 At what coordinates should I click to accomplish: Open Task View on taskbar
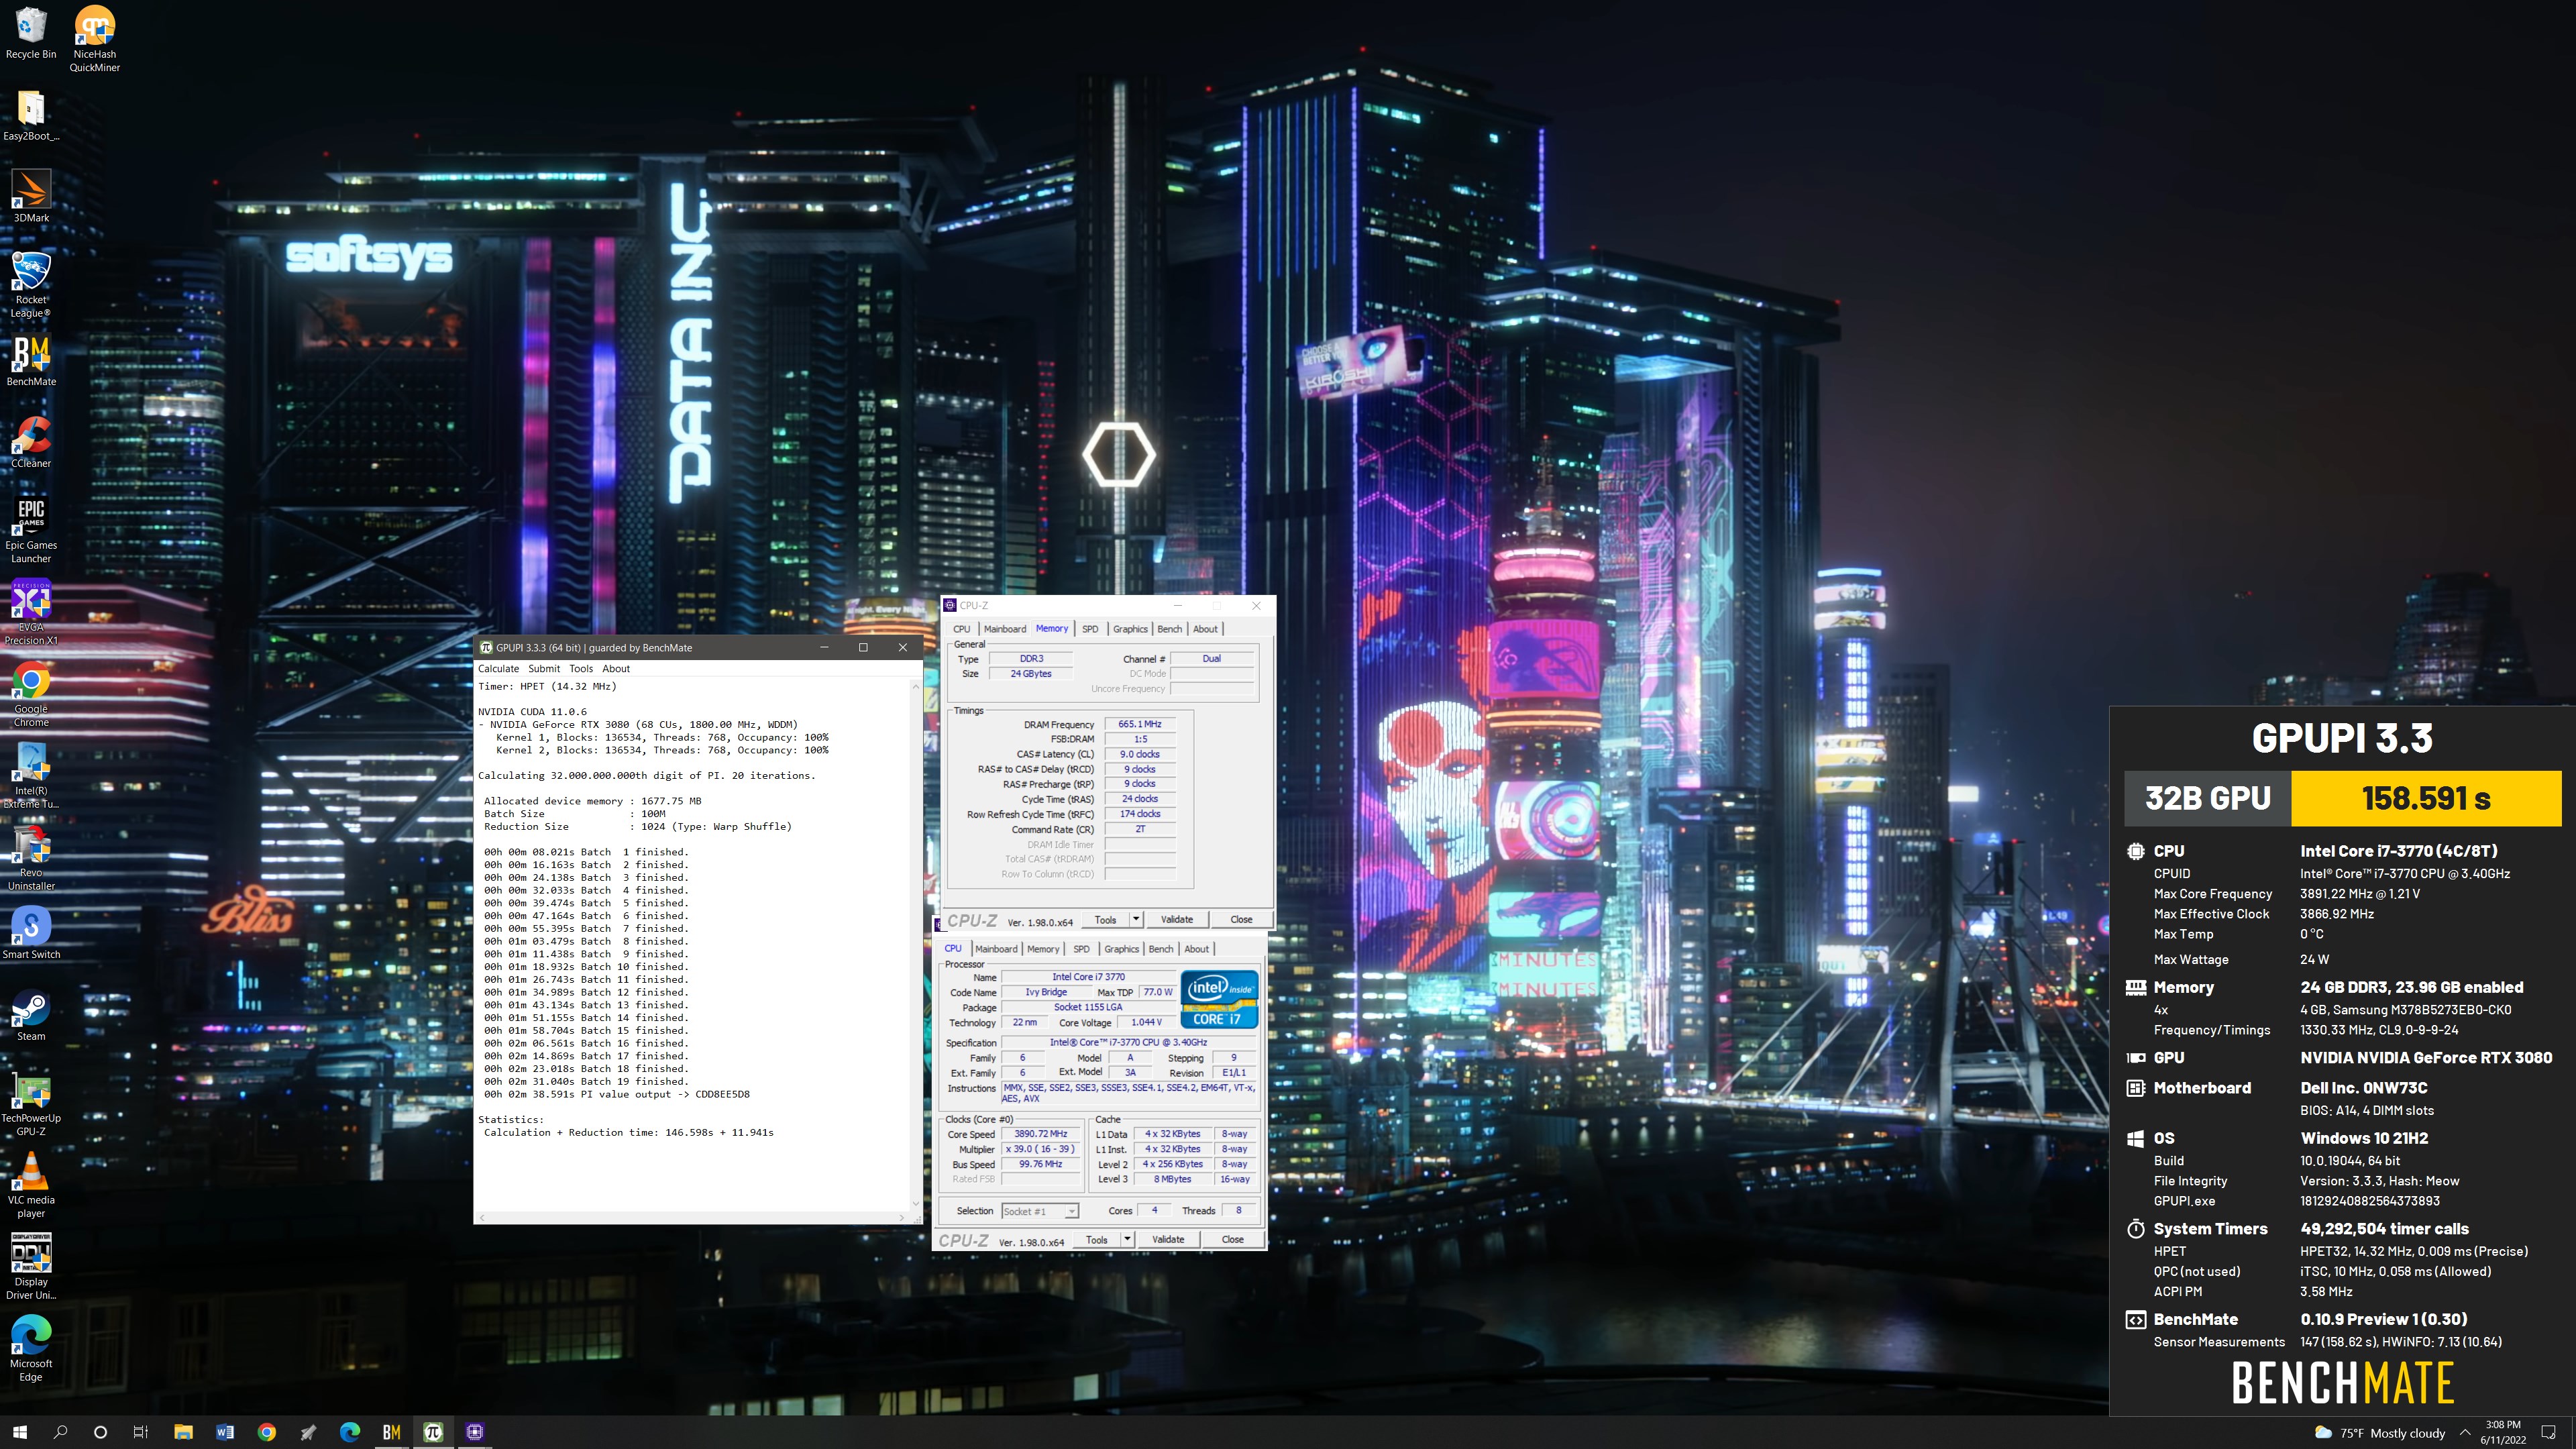[x=141, y=1432]
